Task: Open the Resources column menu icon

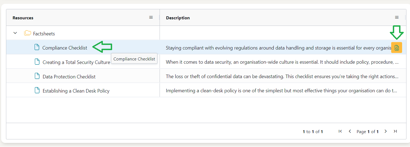Action: (151, 17)
